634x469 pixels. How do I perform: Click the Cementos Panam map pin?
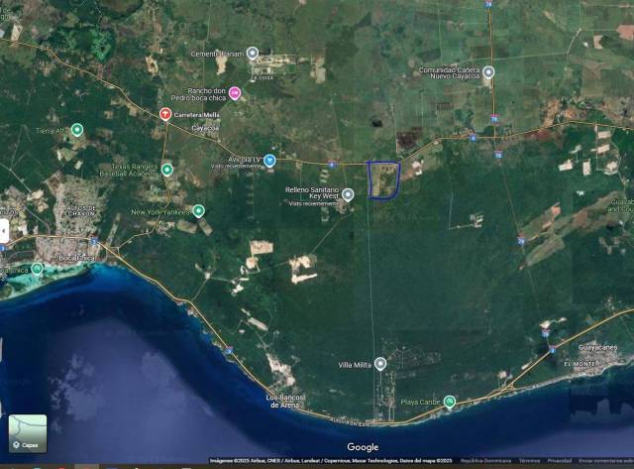click(253, 54)
